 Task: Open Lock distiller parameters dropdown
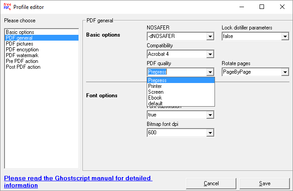[x=285, y=37]
